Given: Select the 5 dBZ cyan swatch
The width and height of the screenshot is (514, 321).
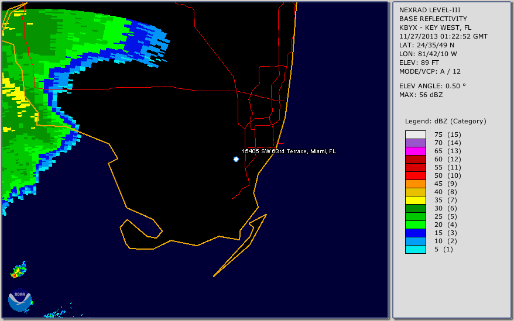Looking at the screenshot, I should tap(416, 249).
